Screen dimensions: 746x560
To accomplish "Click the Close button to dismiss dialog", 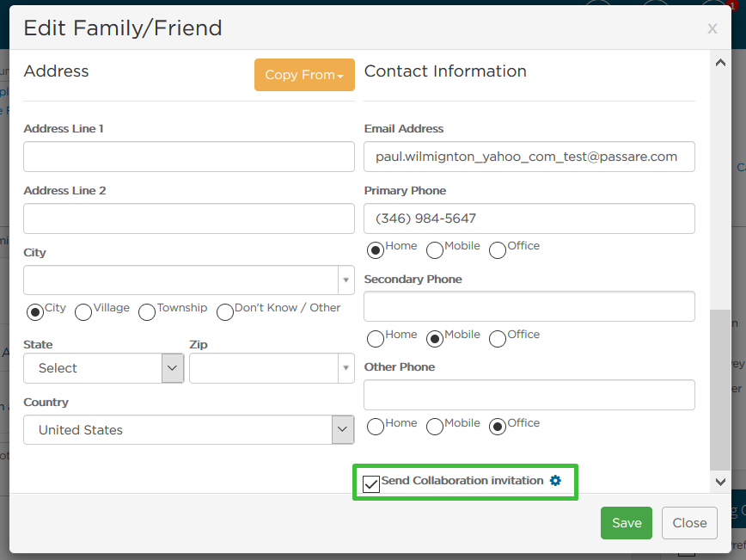I will click(x=689, y=522).
